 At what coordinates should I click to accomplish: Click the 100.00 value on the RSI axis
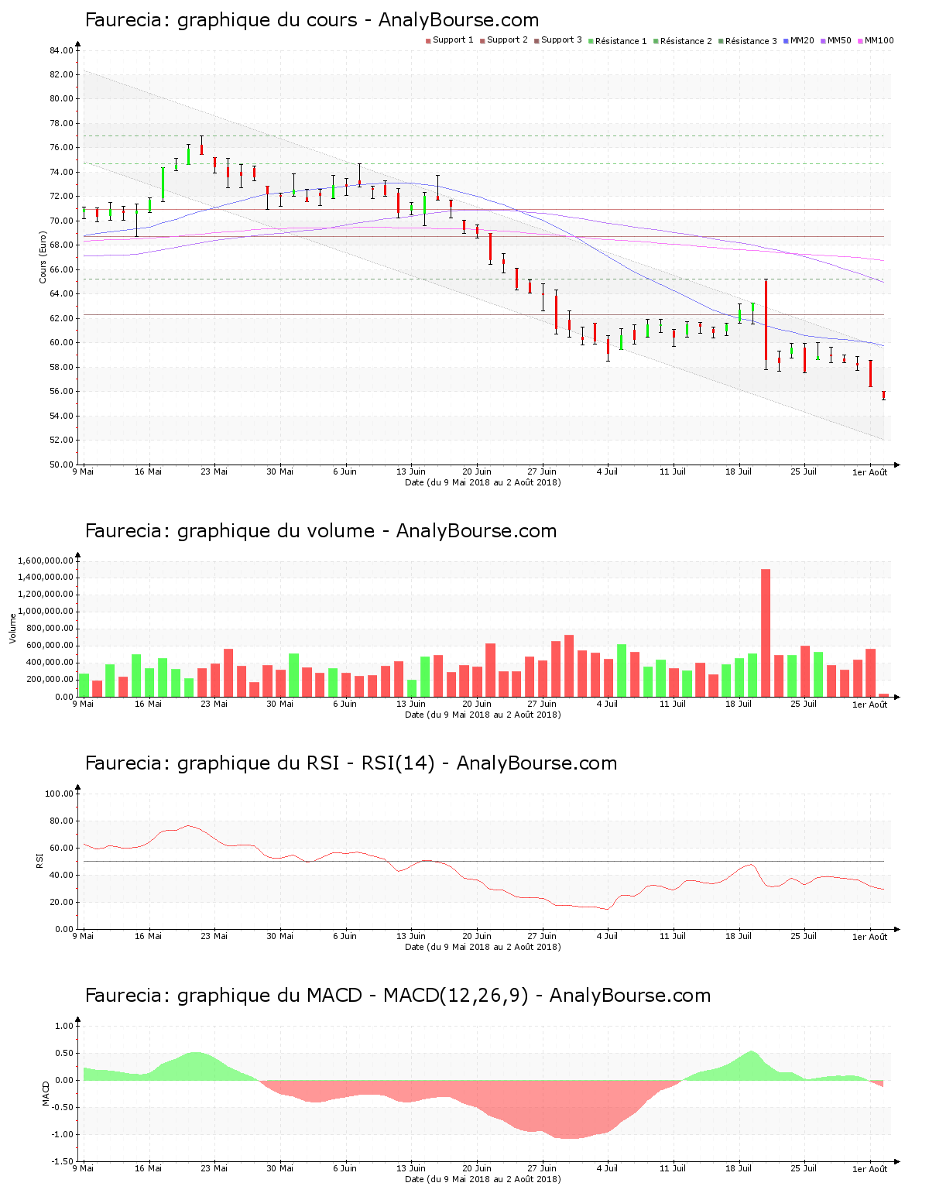(59, 794)
